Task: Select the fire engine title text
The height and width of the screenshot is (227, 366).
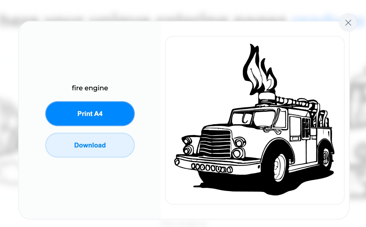Action: pyautogui.click(x=90, y=88)
